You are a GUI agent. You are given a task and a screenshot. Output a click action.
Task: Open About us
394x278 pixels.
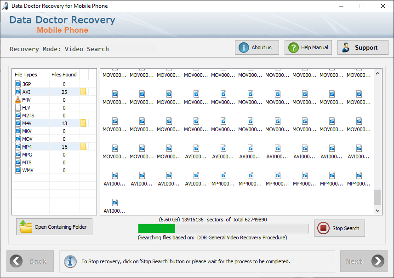(x=257, y=47)
